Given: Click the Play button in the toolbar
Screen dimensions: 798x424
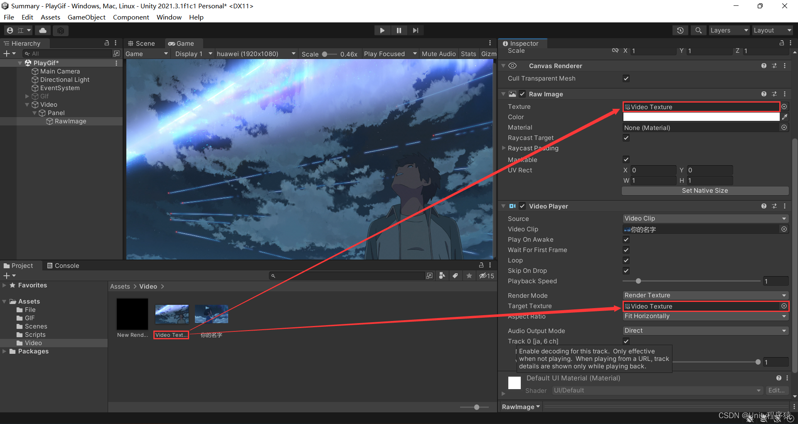Looking at the screenshot, I should pos(382,30).
